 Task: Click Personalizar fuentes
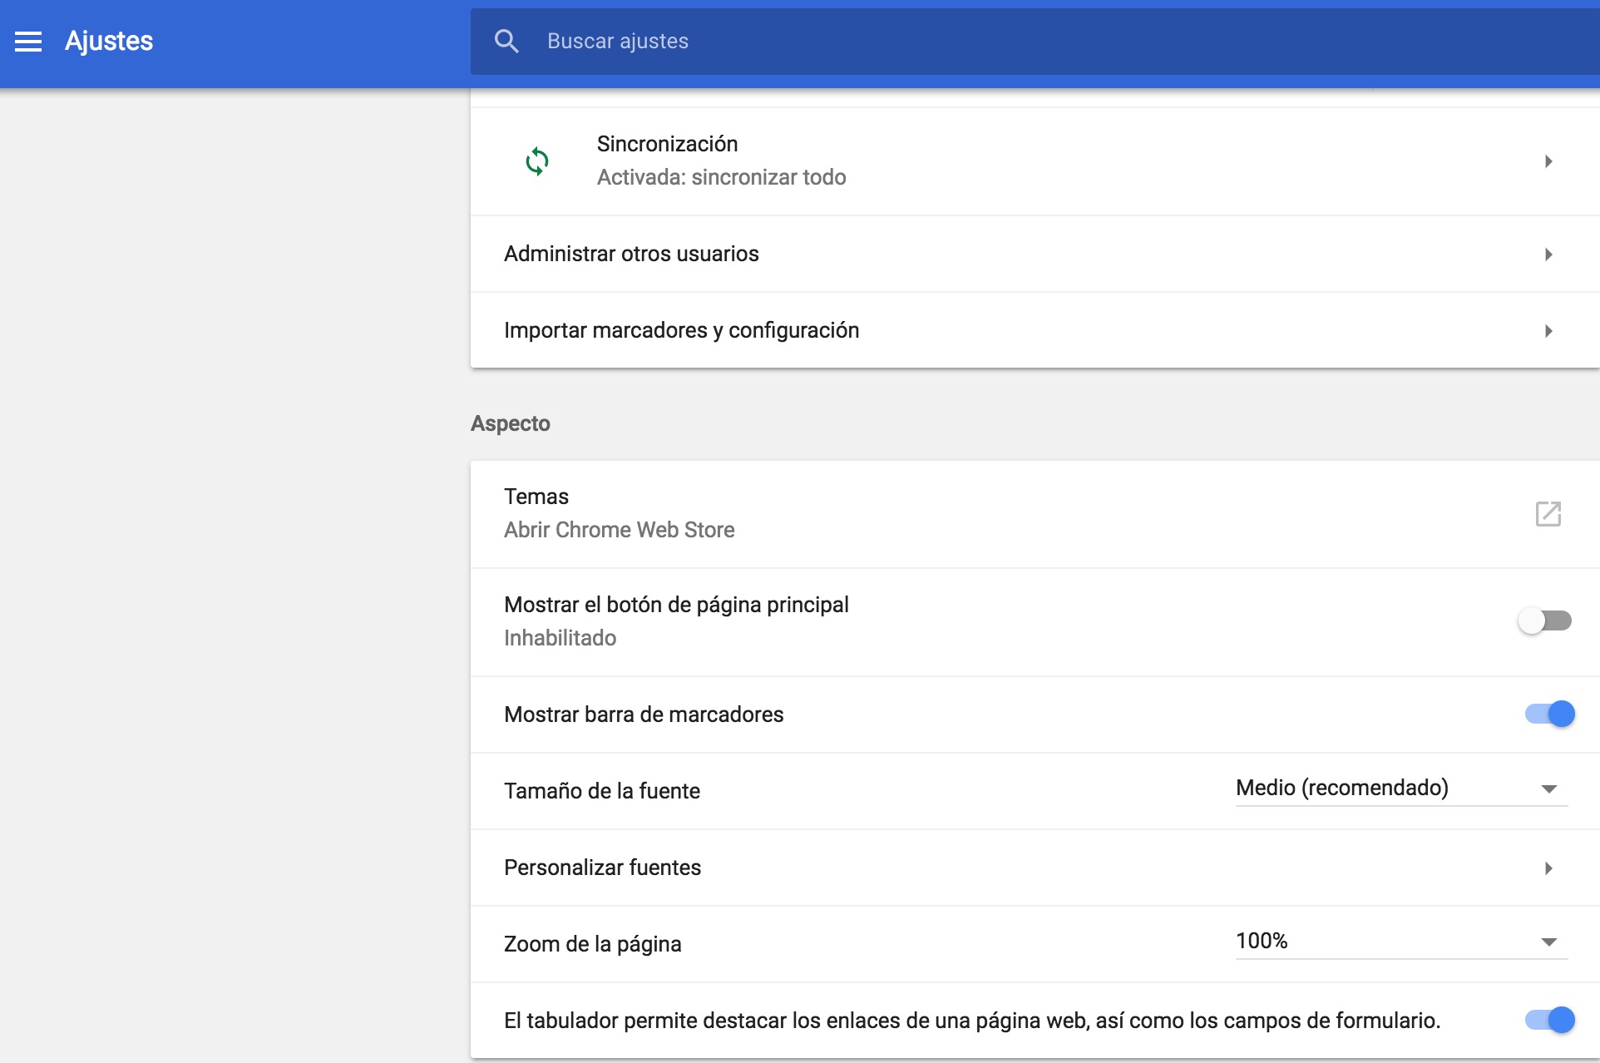coord(1035,868)
